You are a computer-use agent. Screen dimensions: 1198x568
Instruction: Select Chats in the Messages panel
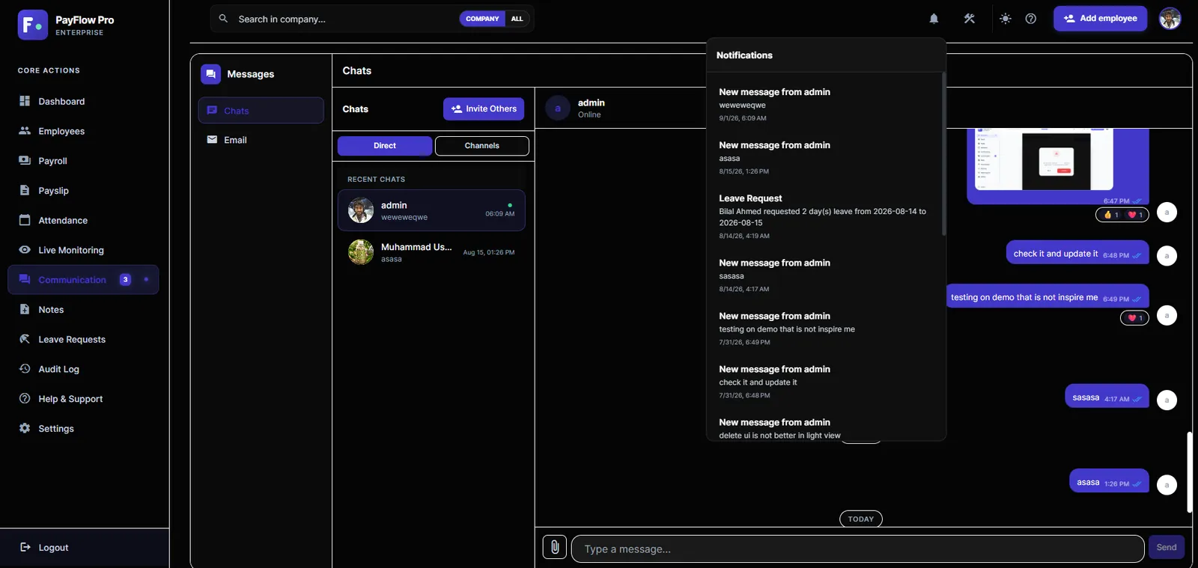[x=261, y=111]
